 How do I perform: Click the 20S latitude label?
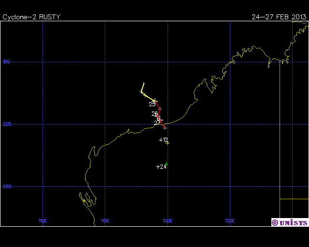[x=6, y=124]
